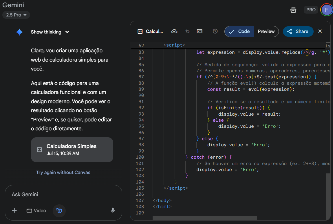The width and height of the screenshot is (333, 224).
Task: Click the vertical scrollbar of code editor
Action: (x=328, y=197)
